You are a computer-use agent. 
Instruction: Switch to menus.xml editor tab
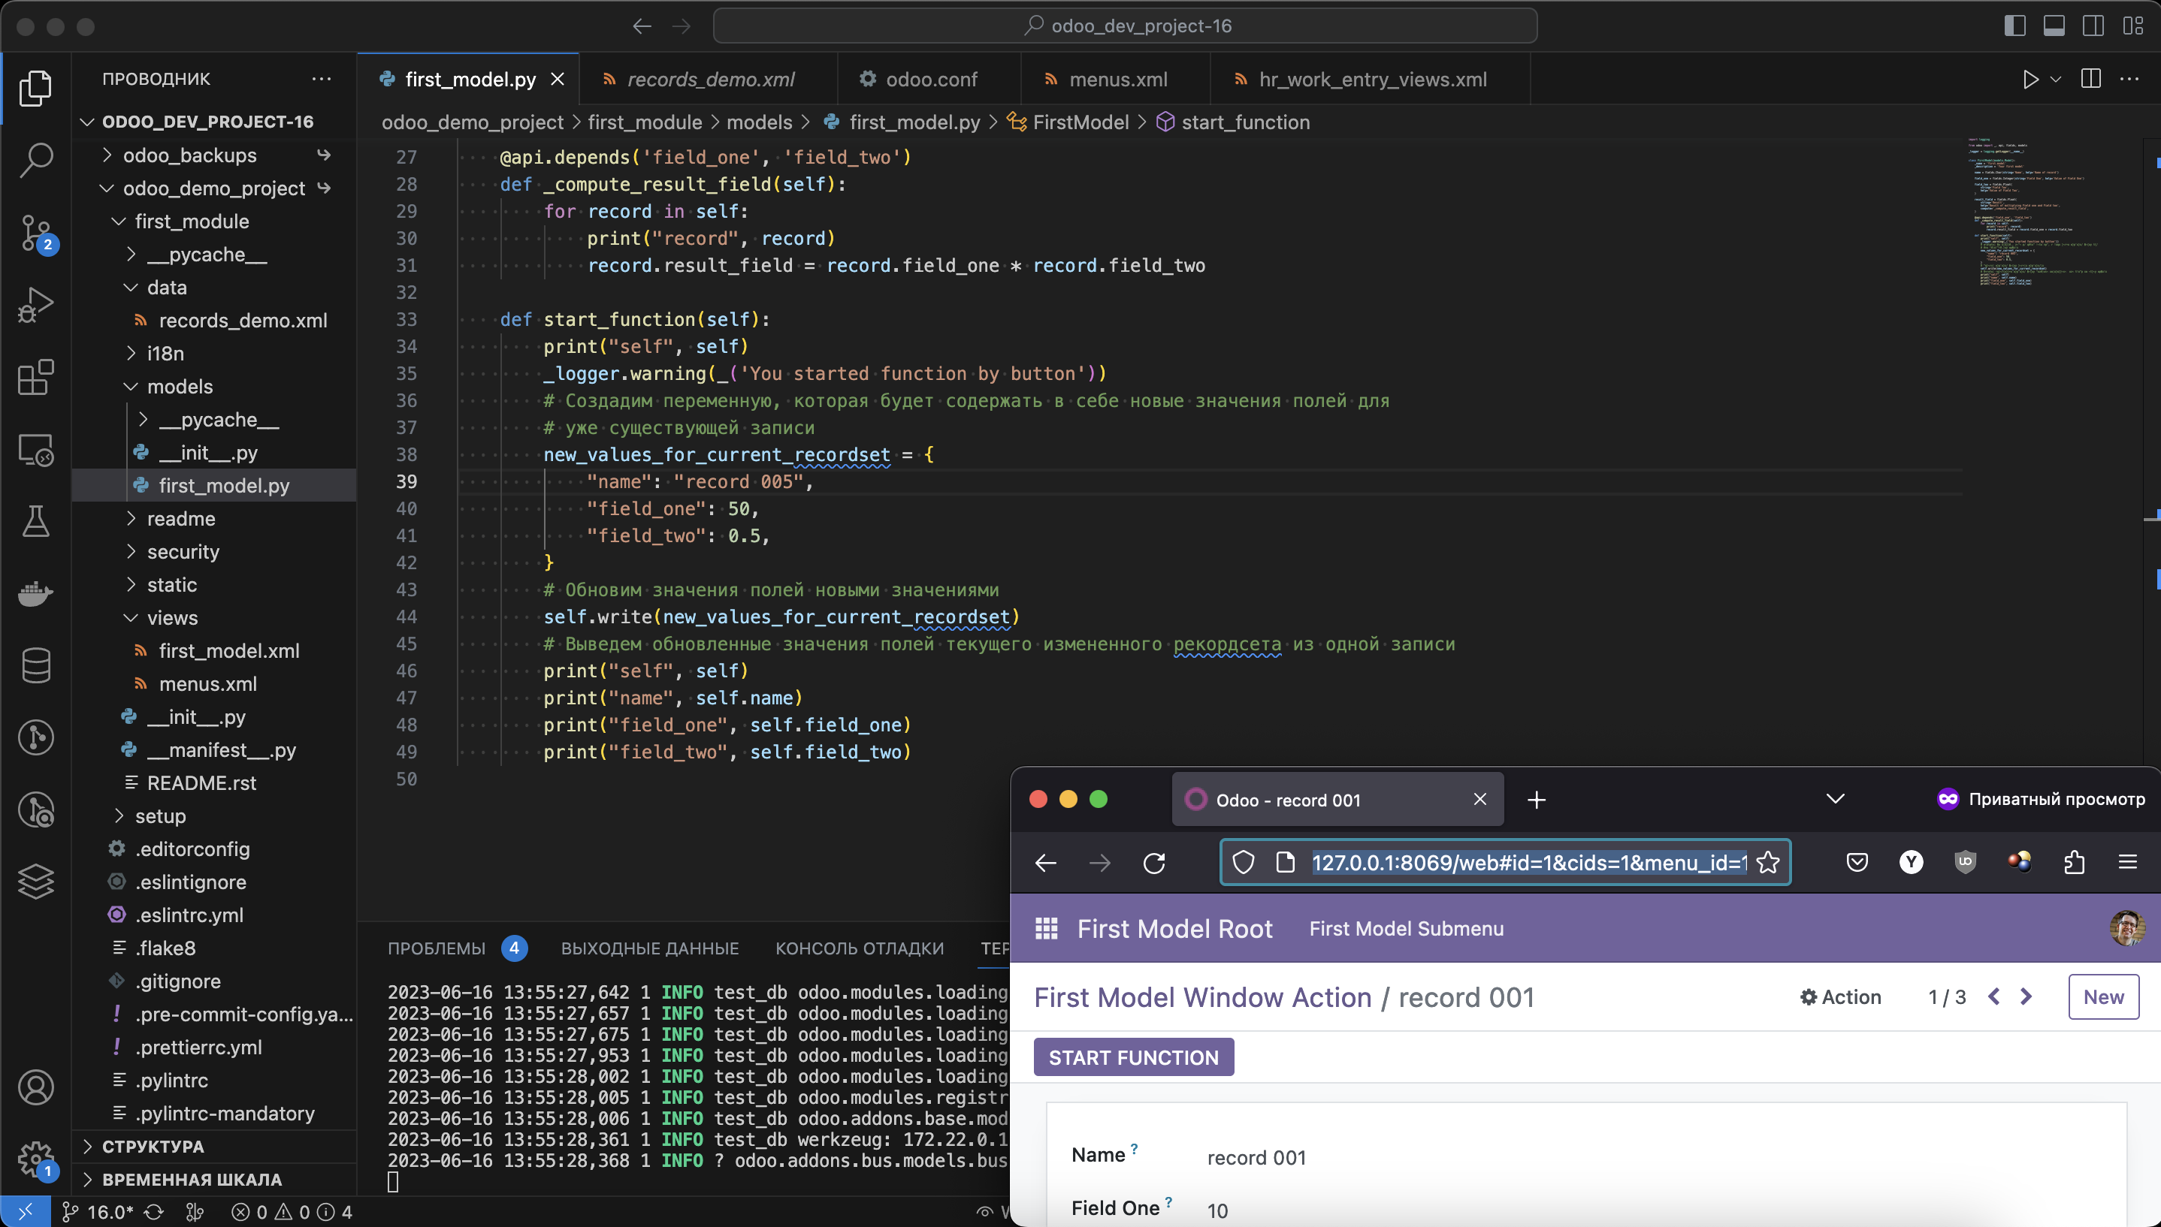point(1116,79)
